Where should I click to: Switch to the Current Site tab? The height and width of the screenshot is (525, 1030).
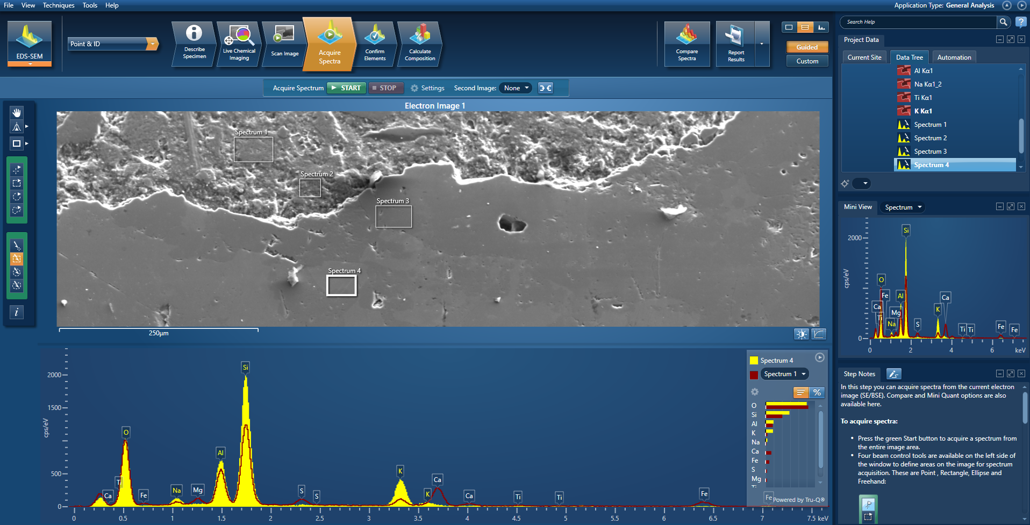click(x=864, y=57)
